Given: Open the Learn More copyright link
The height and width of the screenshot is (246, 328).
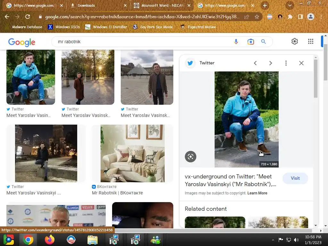Looking at the screenshot, I should [257, 193].
